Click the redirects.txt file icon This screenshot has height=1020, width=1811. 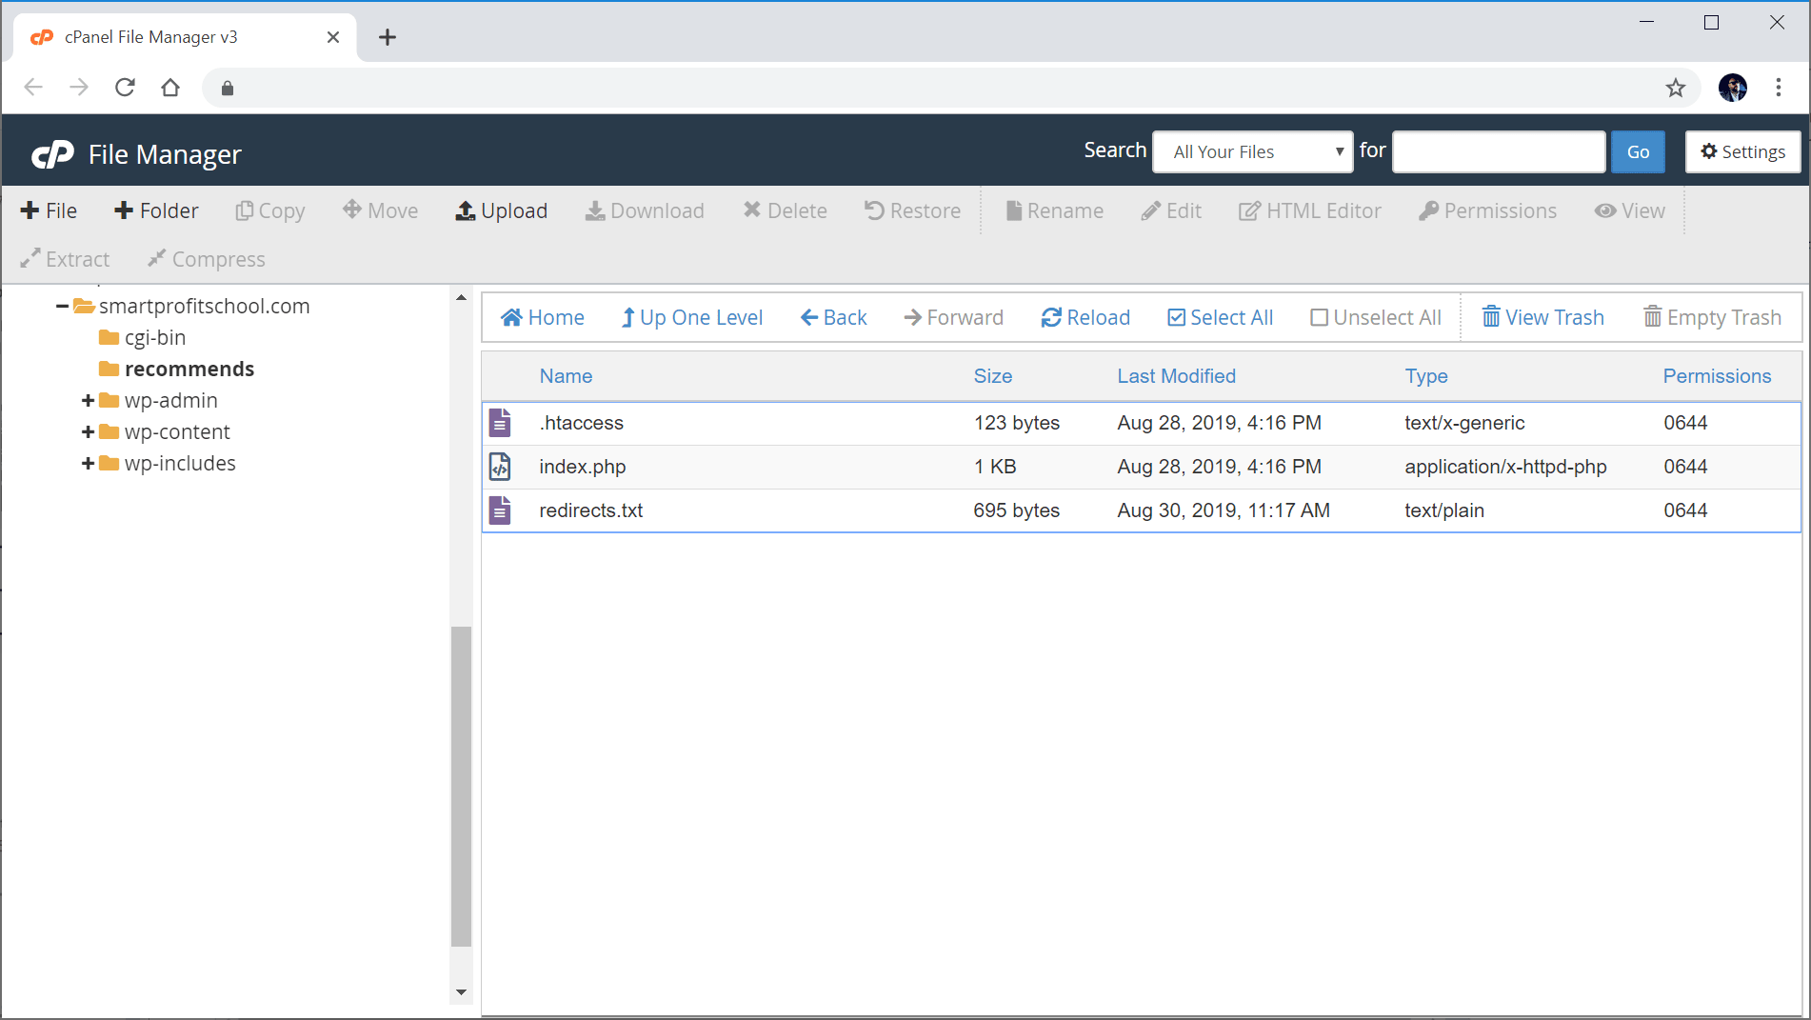point(500,510)
